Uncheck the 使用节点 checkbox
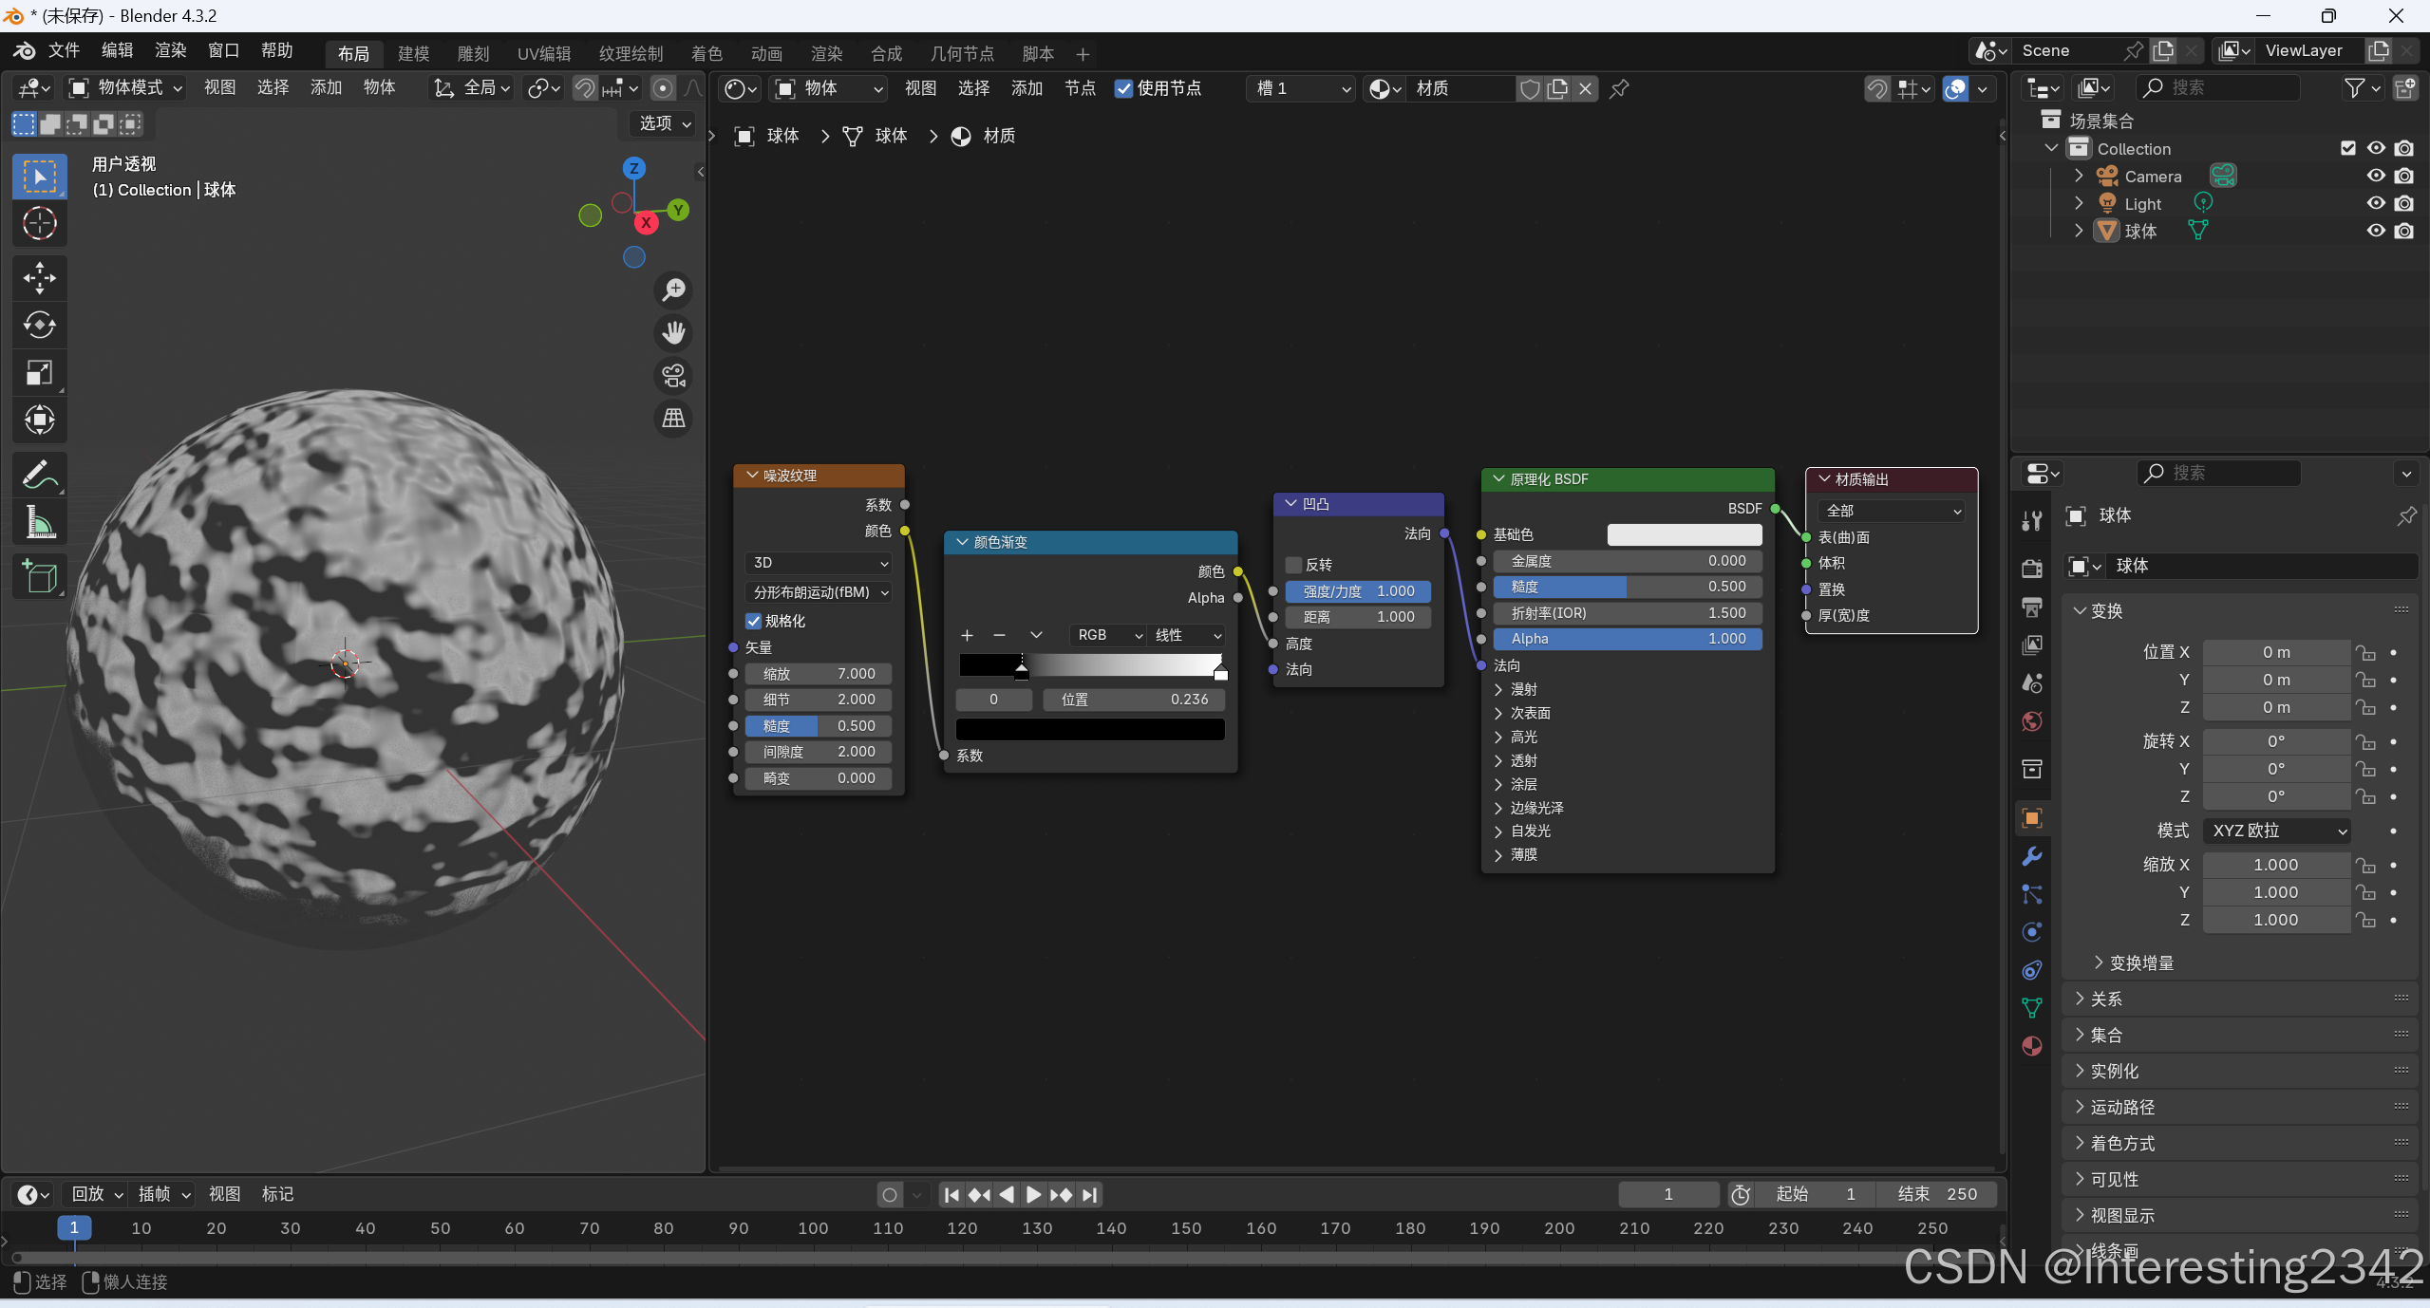Screen dimensions: 2430x1308 tap(1123, 88)
